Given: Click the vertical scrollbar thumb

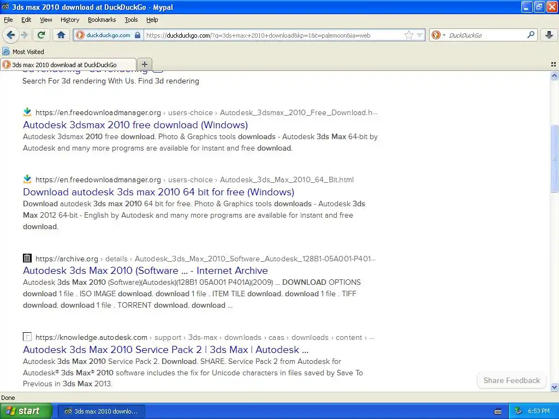Looking at the screenshot, I should pos(554,158).
